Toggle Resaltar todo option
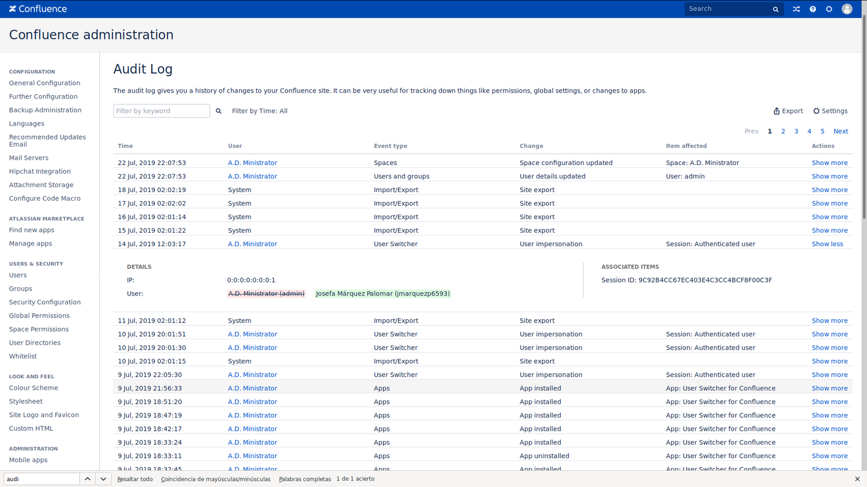 point(135,479)
